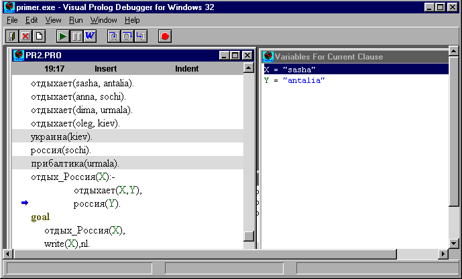This screenshot has width=462, height=279.
Task: Click main window vertical scrollbar thumb
Action: point(453,131)
